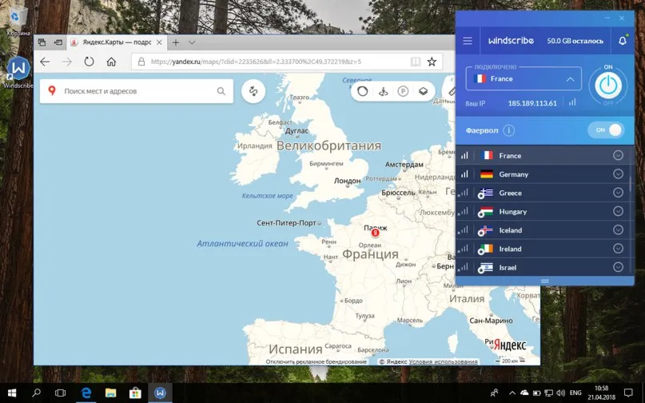The width and height of the screenshot is (645, 403).
Task: Focus the places and addresses search field
Action: (137, 91)
